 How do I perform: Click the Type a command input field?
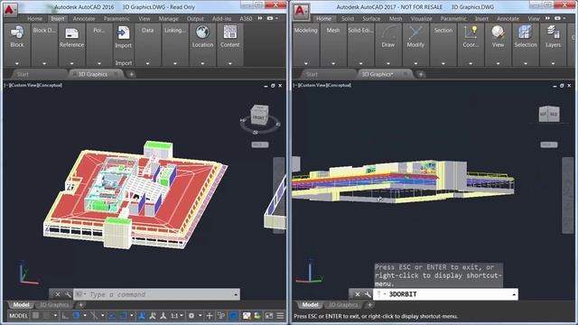[156, 294]
